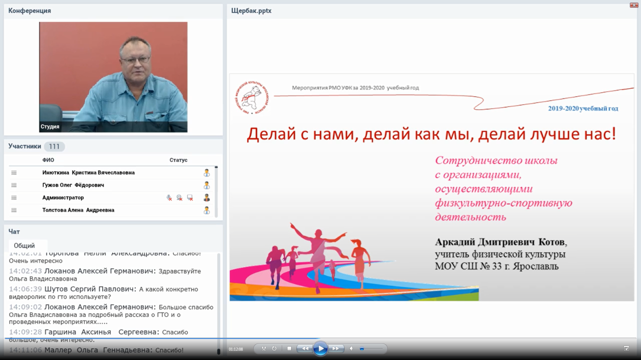Click Шутов Сергий Павлович's chat message
The height and width of the screenshot is (360, 641).
click(104, 293)
